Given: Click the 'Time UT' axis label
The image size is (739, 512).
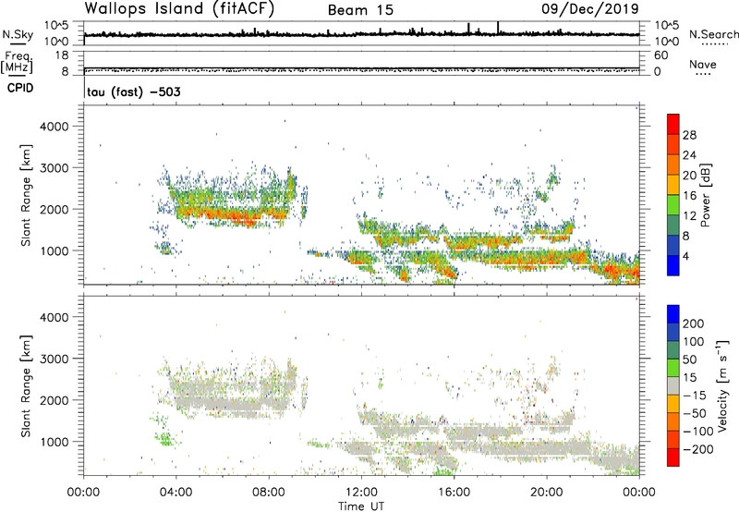Looking at the screenshot, I should point(361,506).
